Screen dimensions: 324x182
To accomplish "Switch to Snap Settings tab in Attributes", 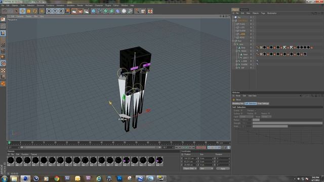I will click(263, 103).
